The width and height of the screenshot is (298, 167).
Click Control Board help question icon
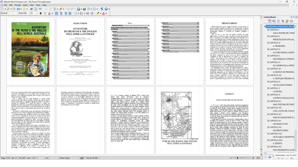[x=294, y=17]
